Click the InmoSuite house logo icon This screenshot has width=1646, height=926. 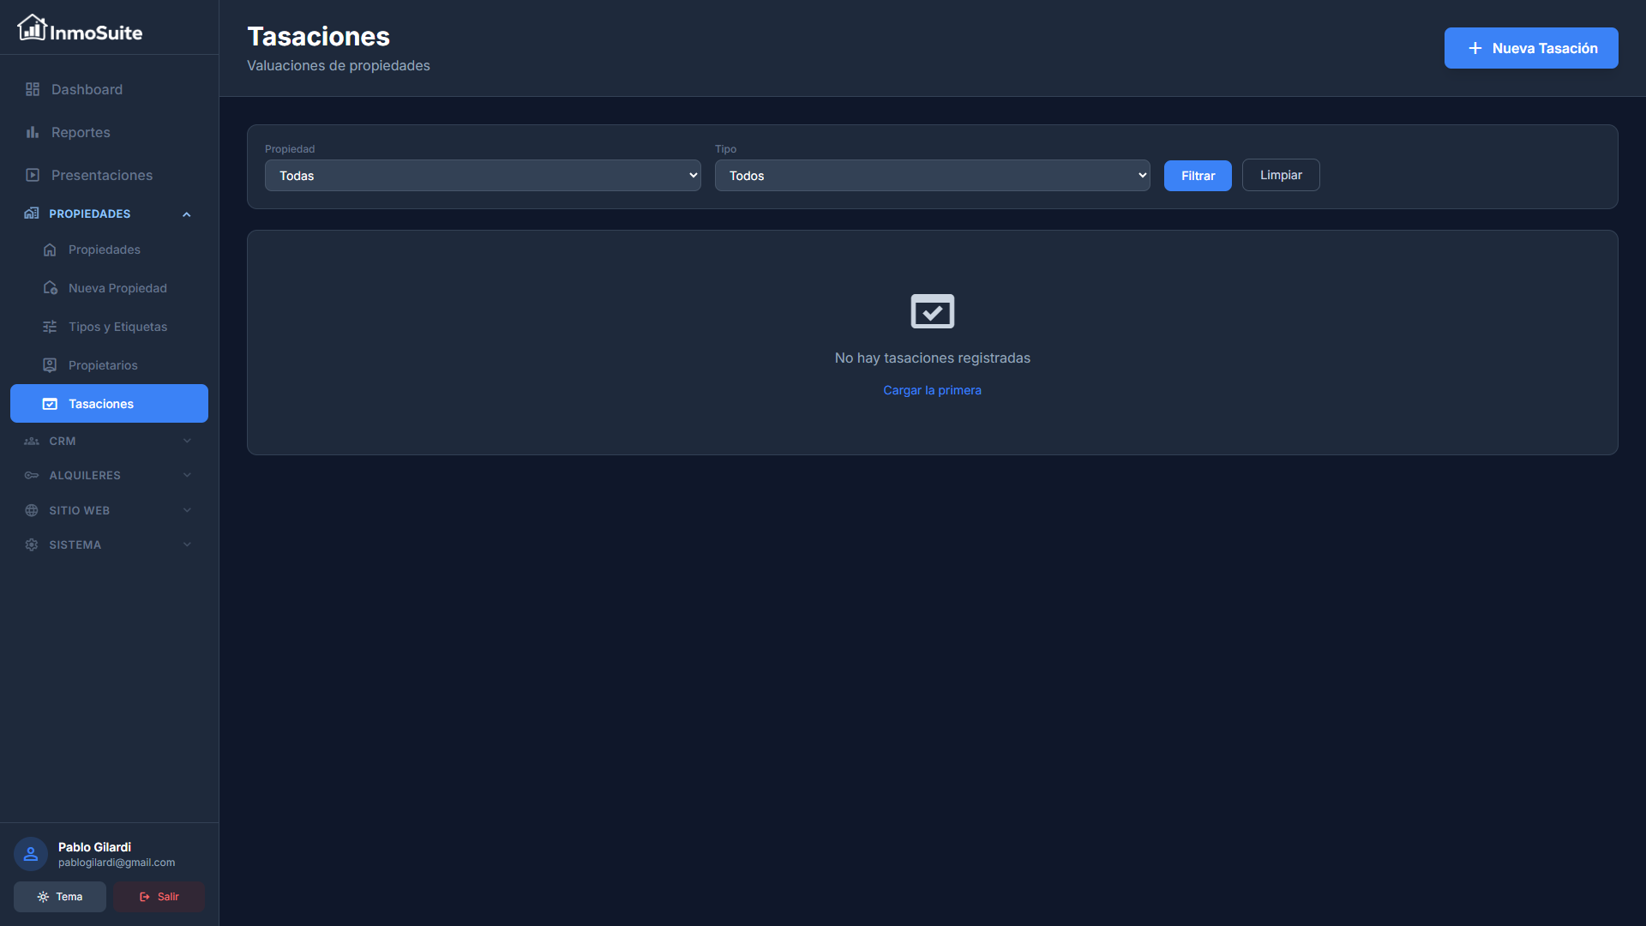(x=32, y=28)
